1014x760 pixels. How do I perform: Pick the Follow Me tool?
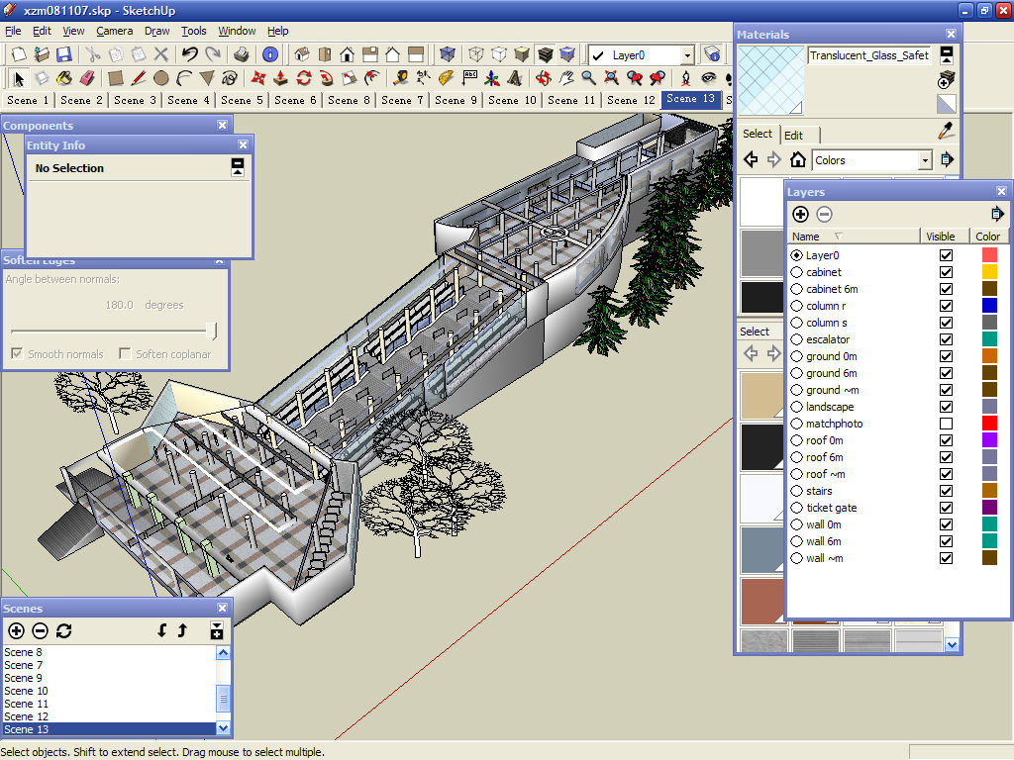[327, 79]
